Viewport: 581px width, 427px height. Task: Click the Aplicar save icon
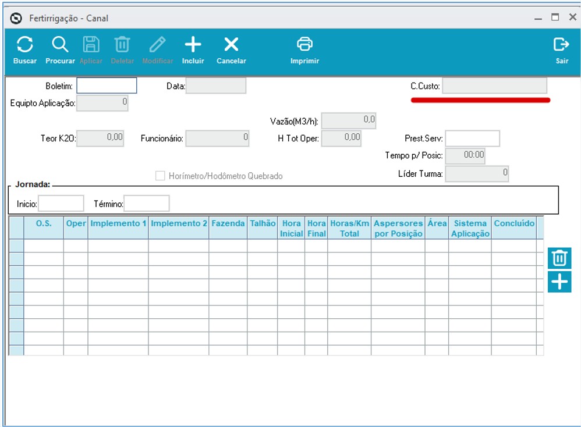coord(91,45)
